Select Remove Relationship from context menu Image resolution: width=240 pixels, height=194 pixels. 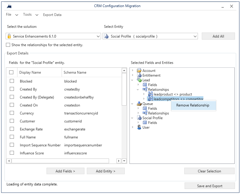193,105
